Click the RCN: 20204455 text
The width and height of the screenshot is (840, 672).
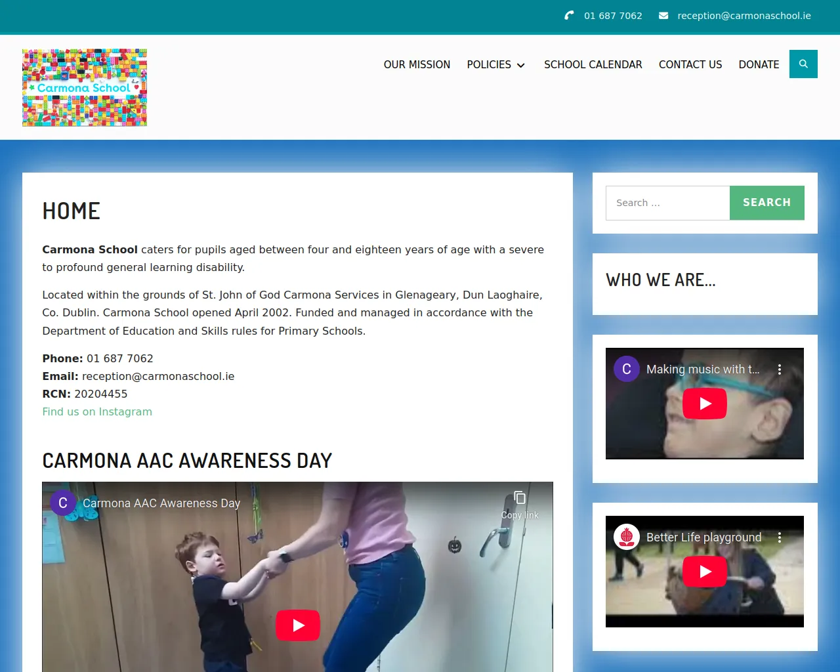pyautogui.click(x=85, y=394)
